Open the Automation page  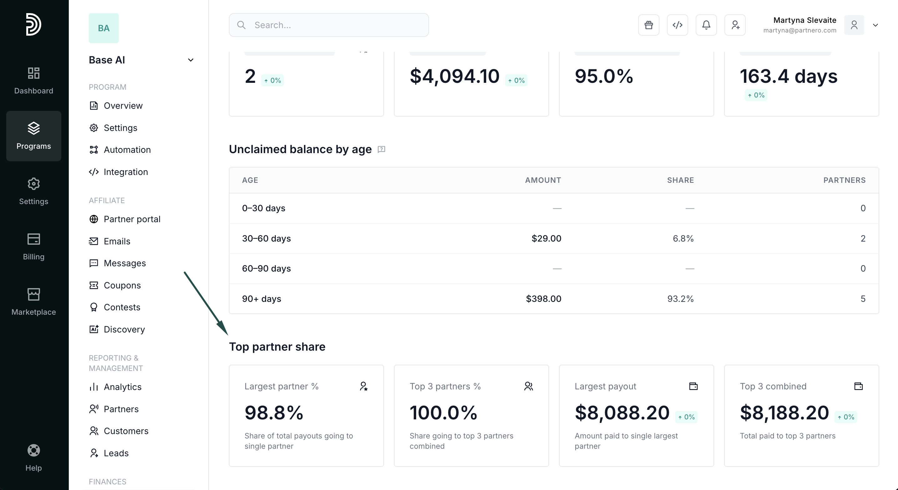[x=127, y=150]
